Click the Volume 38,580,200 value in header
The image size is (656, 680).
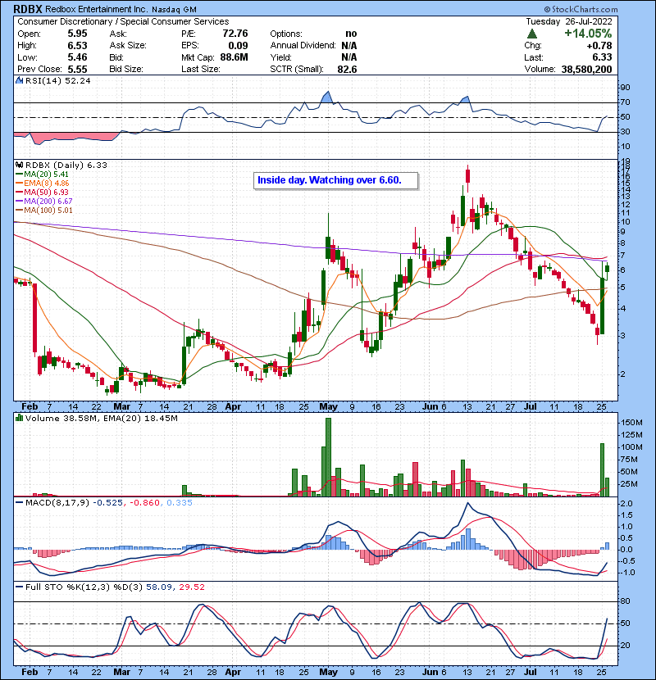coord(586,69)
